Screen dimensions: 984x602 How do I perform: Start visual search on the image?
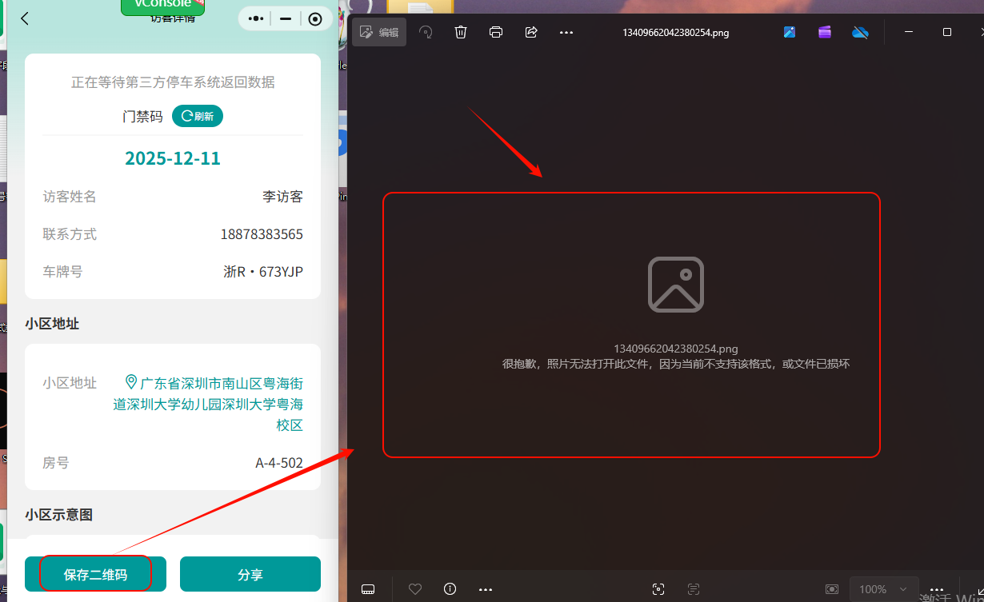pyautogui.click(x=658, y=589)
